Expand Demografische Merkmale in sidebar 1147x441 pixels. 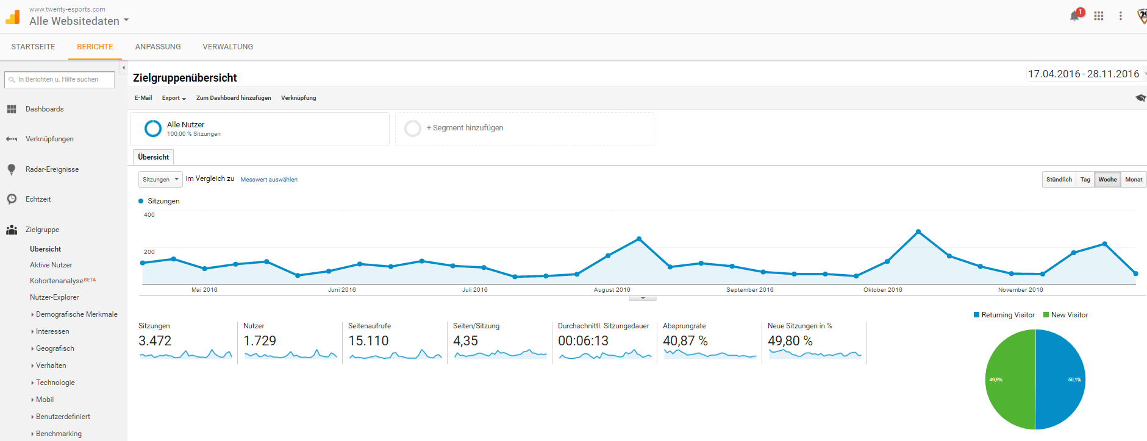[76, 314]
